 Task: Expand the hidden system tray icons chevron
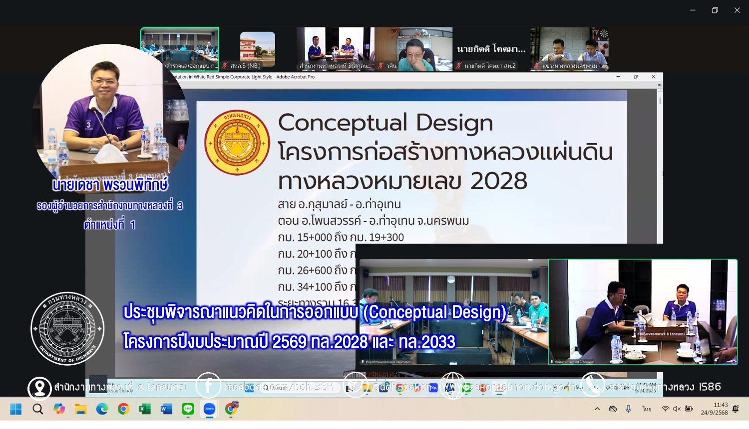[597, 409]
